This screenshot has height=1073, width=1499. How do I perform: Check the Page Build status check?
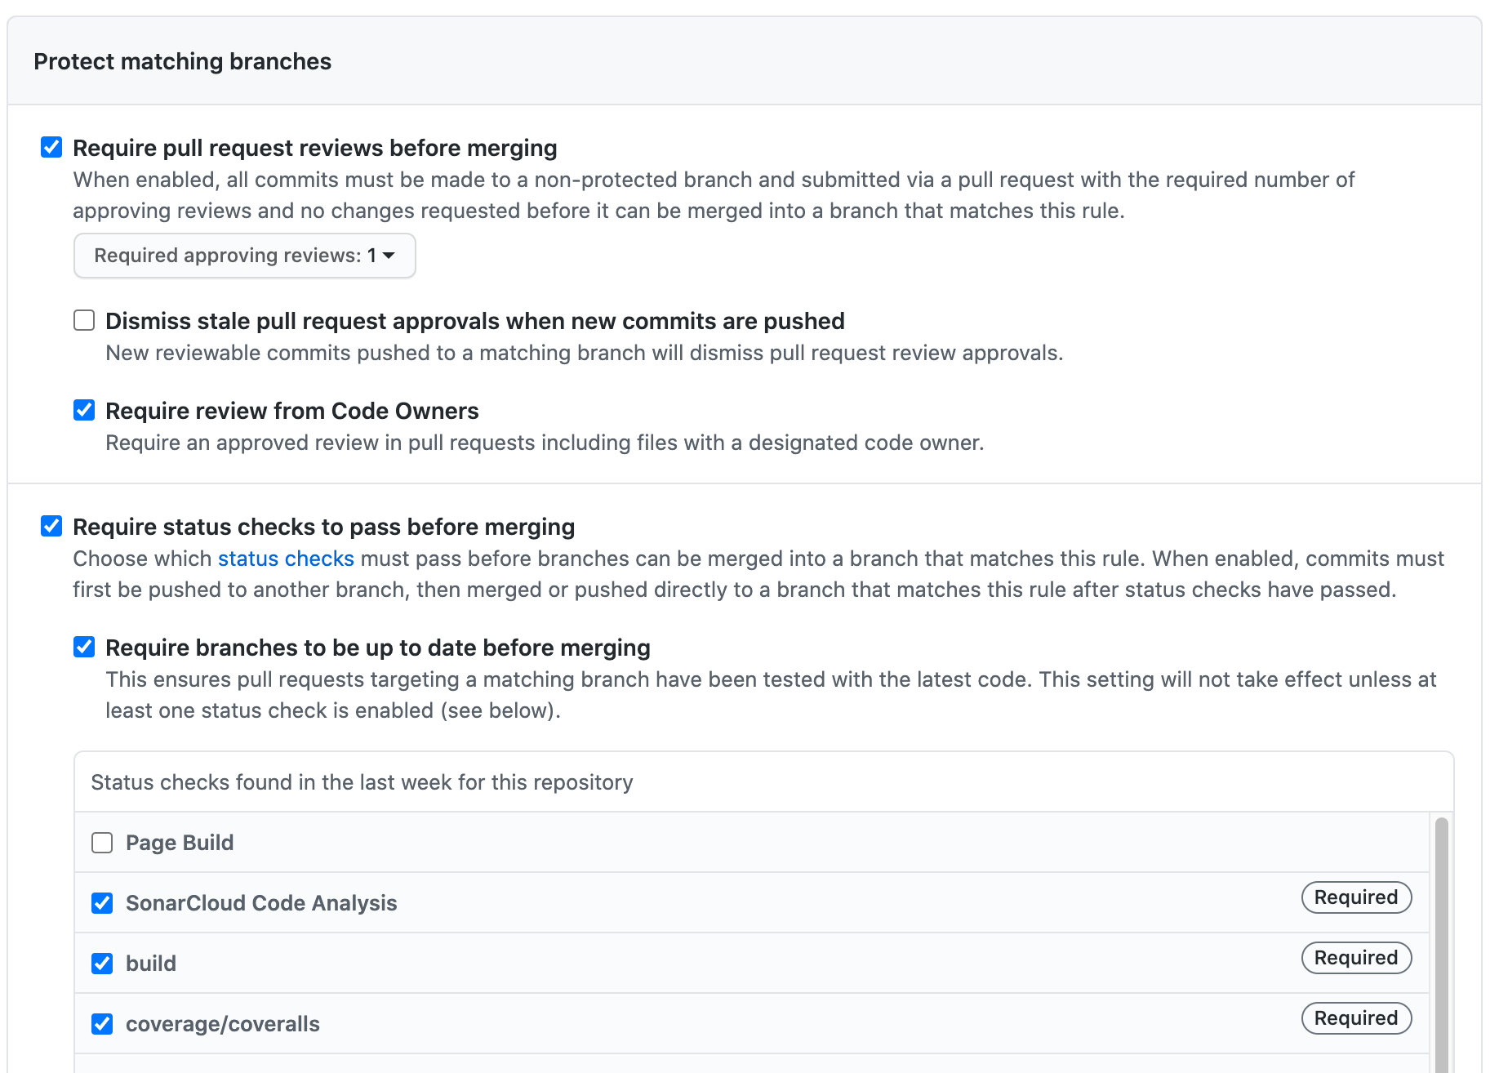click(x=101, y=842)
